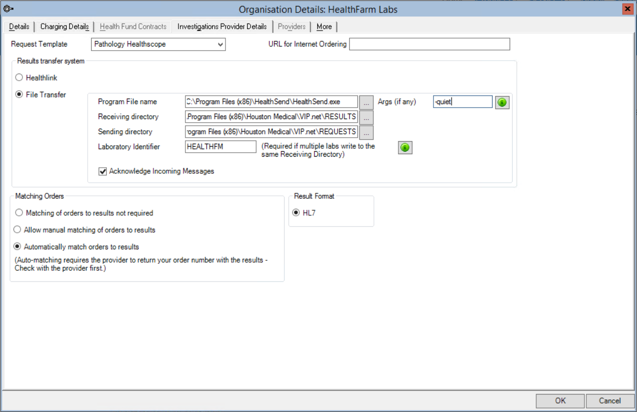Viewport: 637px width, 412px height.
Task: Select the HL7 result format radio button
Action: [296, 213]
